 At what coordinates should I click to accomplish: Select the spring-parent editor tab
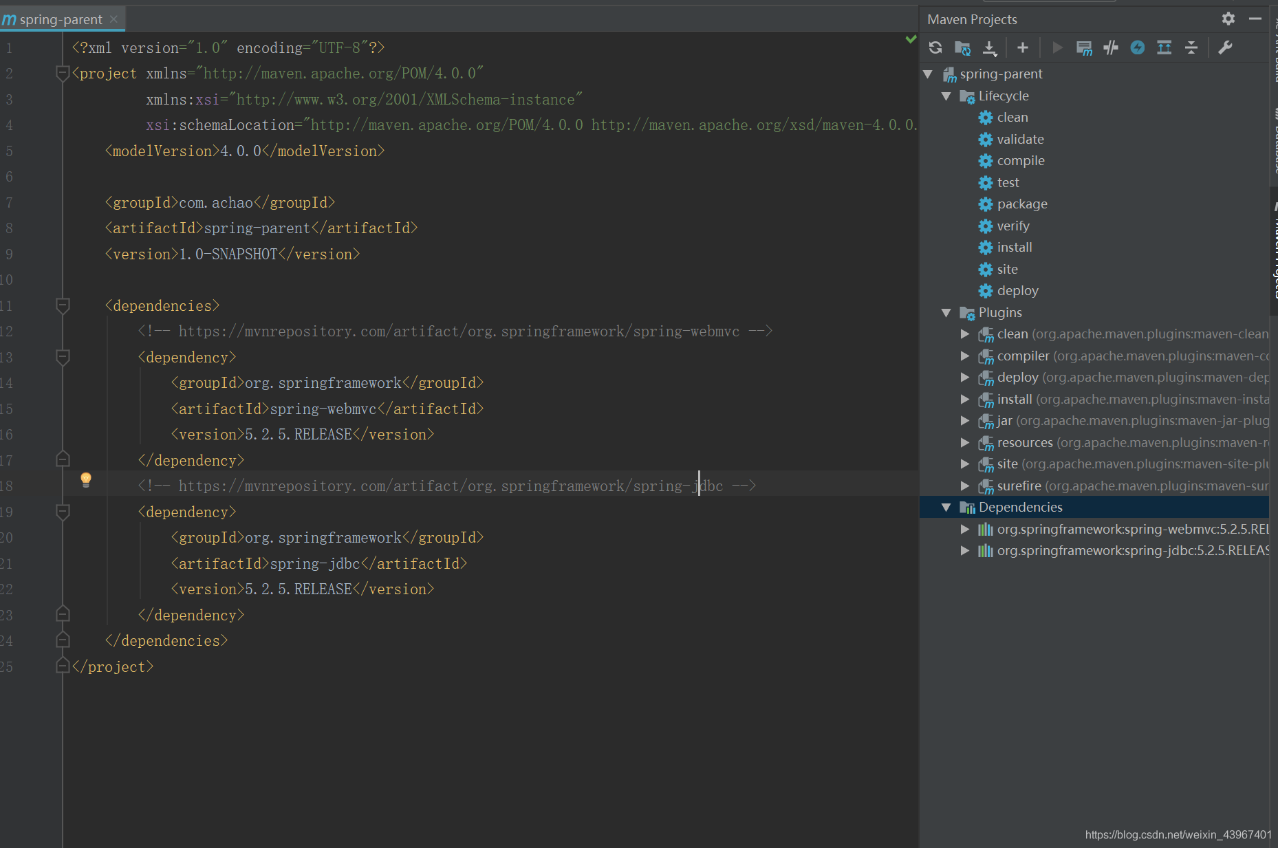coord(61,19)
